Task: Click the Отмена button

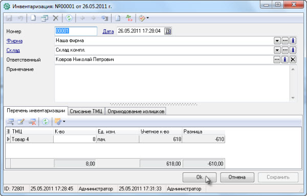Action: pyautogui.click(x=237, y=177)
